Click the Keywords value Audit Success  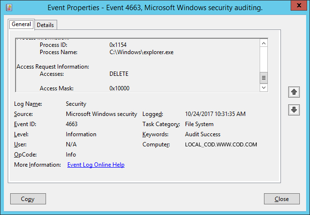tap(202, 134)
